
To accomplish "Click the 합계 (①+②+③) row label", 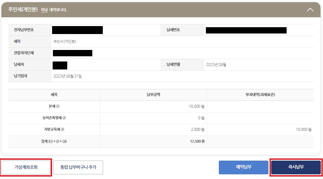I will click(54, 141).
